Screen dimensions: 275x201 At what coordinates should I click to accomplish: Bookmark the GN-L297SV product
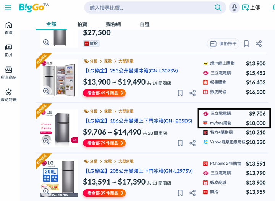pos(180,193)
